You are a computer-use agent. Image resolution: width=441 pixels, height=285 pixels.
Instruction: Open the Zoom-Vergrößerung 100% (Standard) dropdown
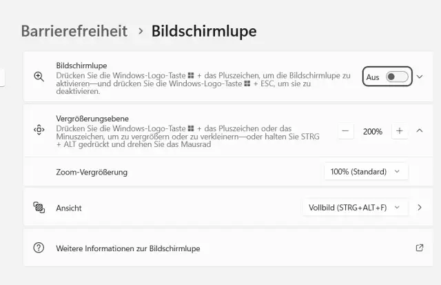tap(366, 171)
